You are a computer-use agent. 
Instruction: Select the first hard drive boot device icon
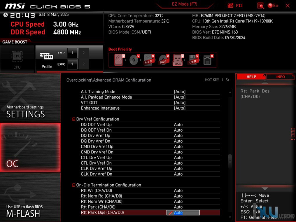tap(119, 60)
